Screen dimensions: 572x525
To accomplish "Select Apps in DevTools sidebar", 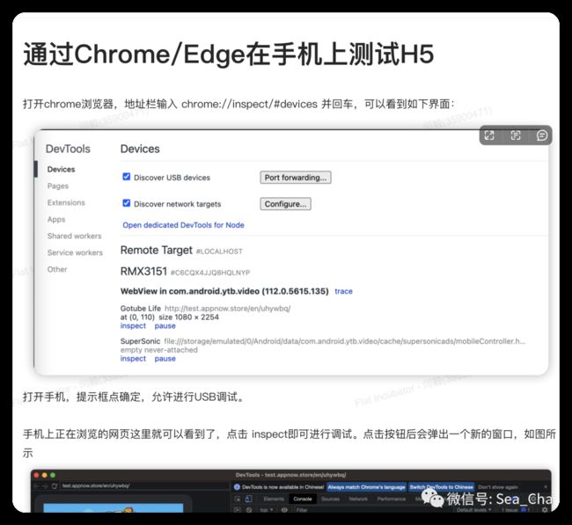I will [x=56, y=220].
